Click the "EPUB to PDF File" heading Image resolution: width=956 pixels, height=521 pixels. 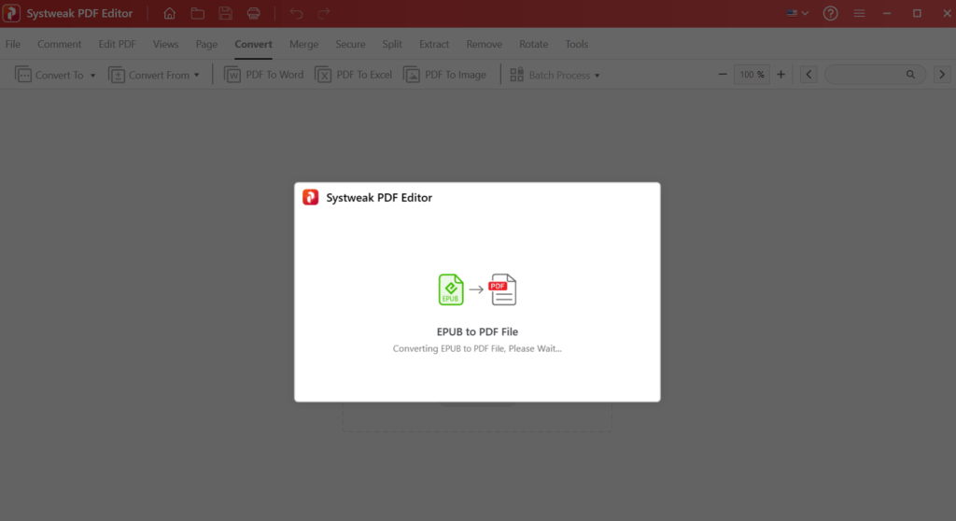(477, 331)
